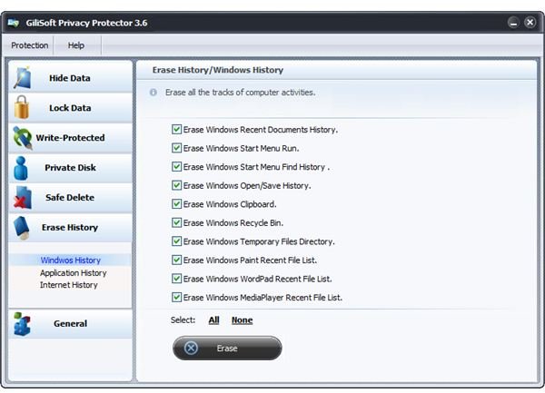Image resolution: width=545 pixels, height=393 pixels.
Task: Click the Erase History/Windows History heading
Action: pos(218,70)
